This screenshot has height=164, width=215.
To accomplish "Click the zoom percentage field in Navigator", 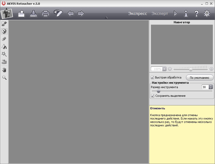I will (157, 69).
